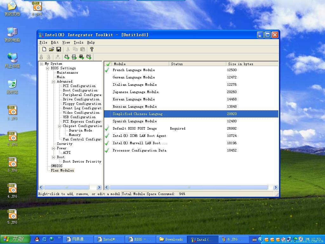Click the document with green arrow toolbar icon
325x244 pixels.
[x=74, y=57]
